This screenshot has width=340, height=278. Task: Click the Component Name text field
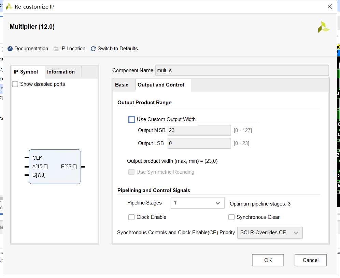click(x=242, y=70)
